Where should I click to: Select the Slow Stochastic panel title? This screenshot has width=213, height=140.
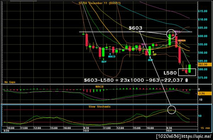[99, 107]
